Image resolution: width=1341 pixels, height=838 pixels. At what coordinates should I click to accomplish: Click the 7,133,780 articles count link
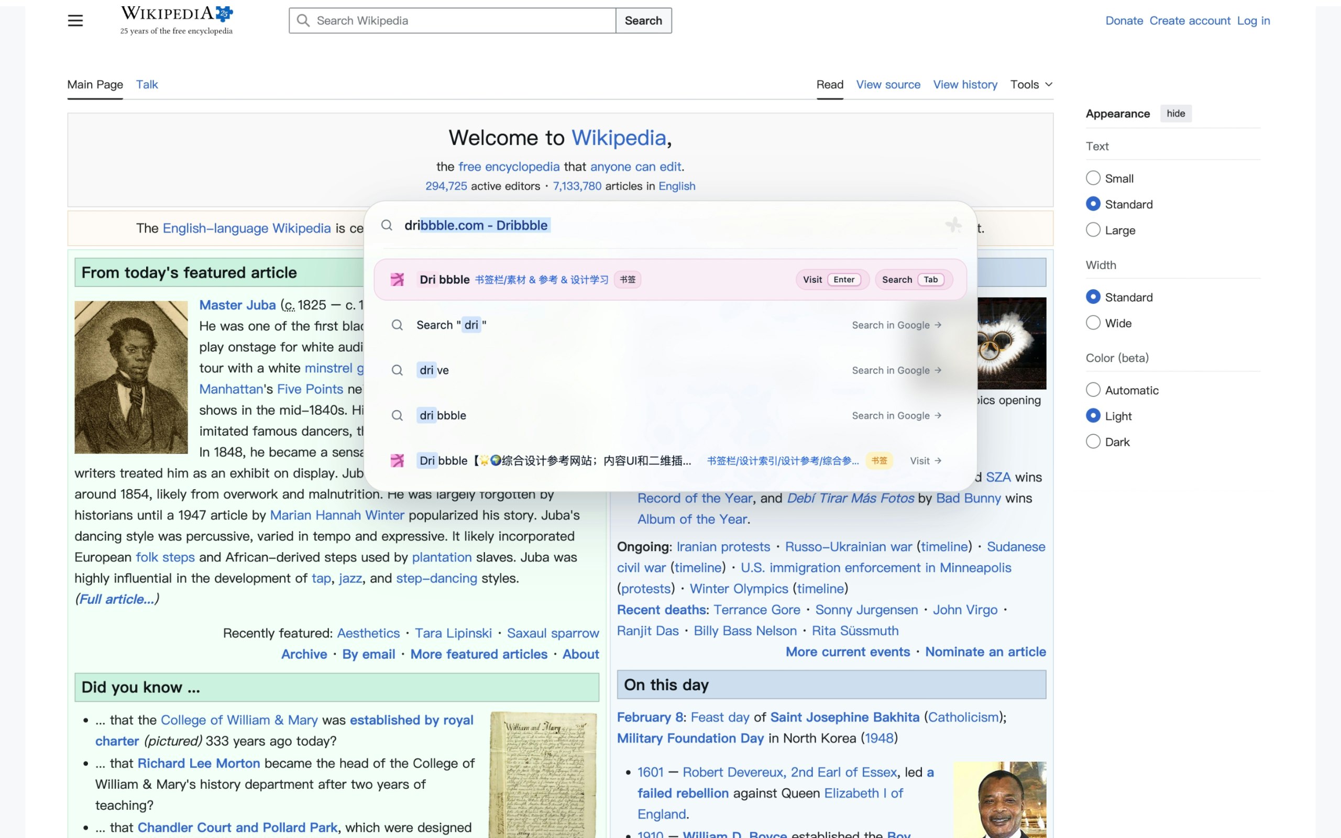[x=577, y=186]
